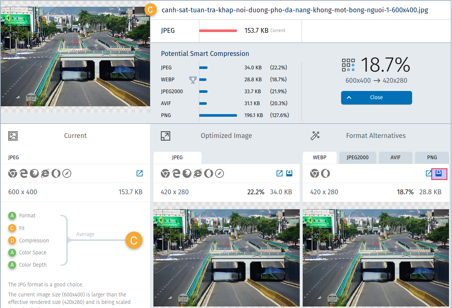Open optimized JPEG in new tab
452x308 pixels.
pos(279,173)
